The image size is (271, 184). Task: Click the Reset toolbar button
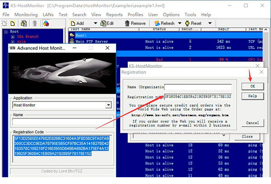tap(193, 23)
